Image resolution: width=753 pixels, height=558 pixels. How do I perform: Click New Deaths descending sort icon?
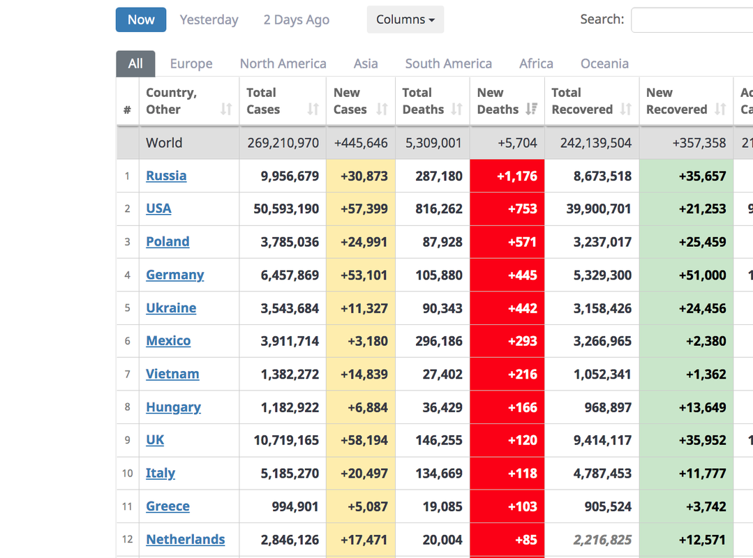pyautogui.click(x=532, y=110)
